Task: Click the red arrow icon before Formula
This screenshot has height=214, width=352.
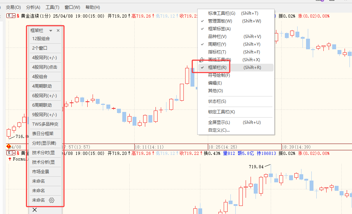Action: pyautogui.click(x=10, y=159)
